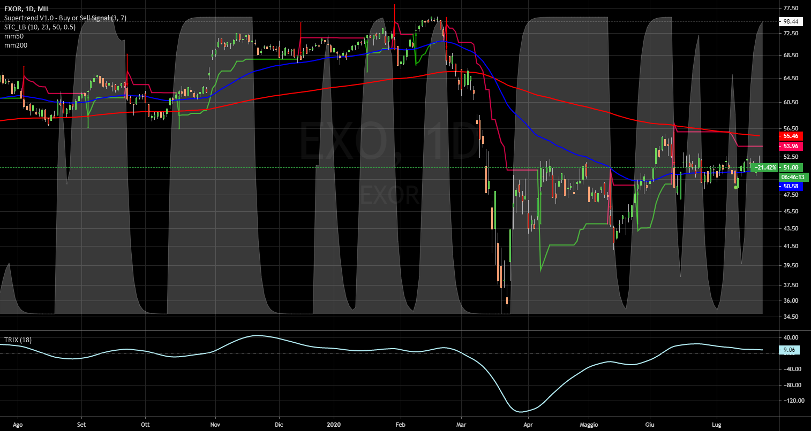811x431 pixels.
Task: Click the blue 50.58 mm50 price tag
Action: tap(791, 186)
